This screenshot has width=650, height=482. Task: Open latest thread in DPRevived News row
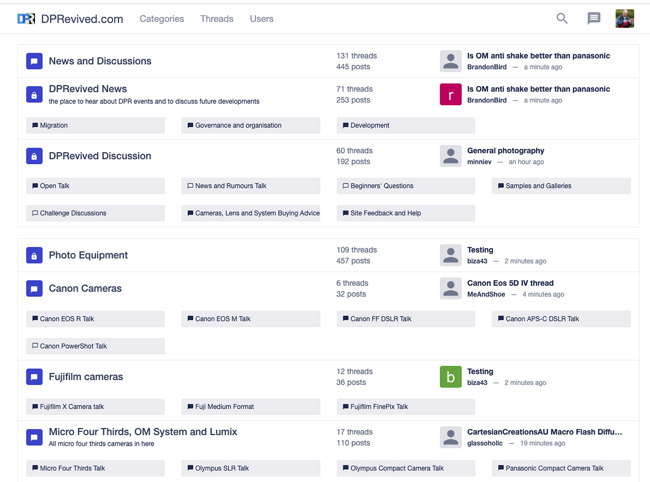pos(538,89)
